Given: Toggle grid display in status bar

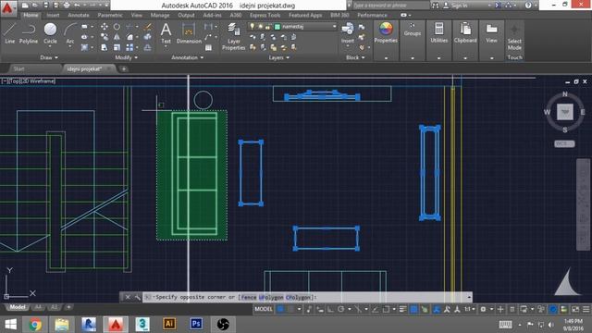Looking at the screenshot, I should [281, 309].
